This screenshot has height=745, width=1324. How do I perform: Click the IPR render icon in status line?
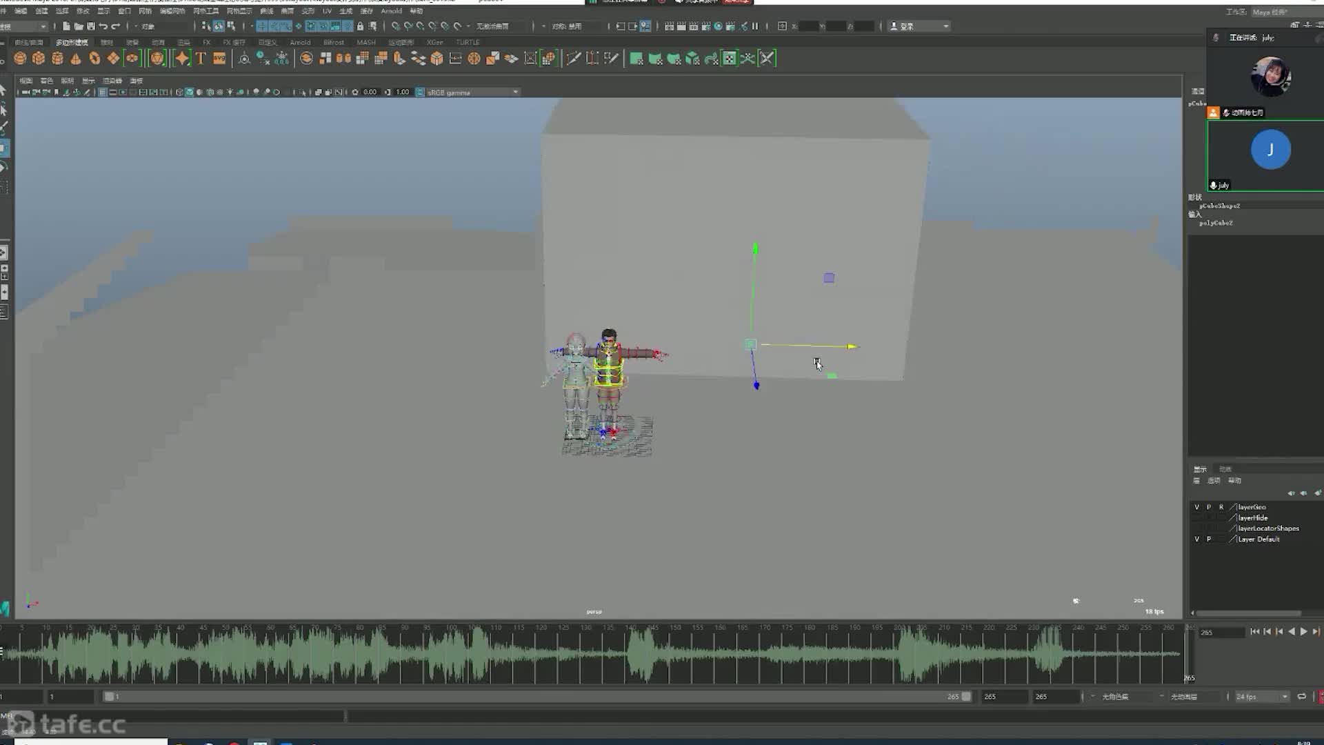[x=694, y=26]
